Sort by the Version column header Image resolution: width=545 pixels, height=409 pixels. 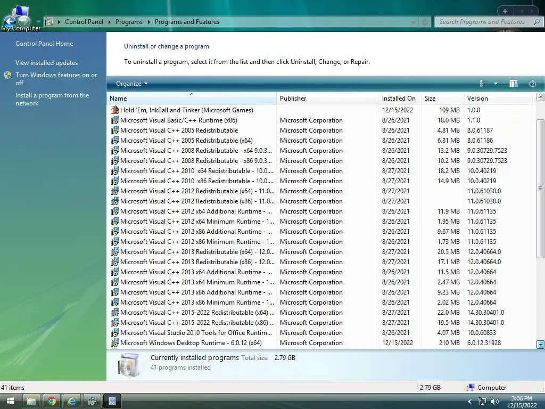tap(498, 99)
